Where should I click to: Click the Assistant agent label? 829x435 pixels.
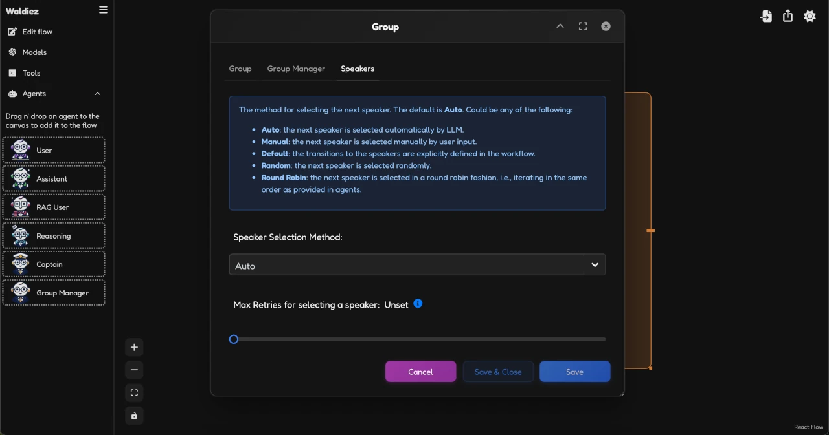(x=52, y=179)
